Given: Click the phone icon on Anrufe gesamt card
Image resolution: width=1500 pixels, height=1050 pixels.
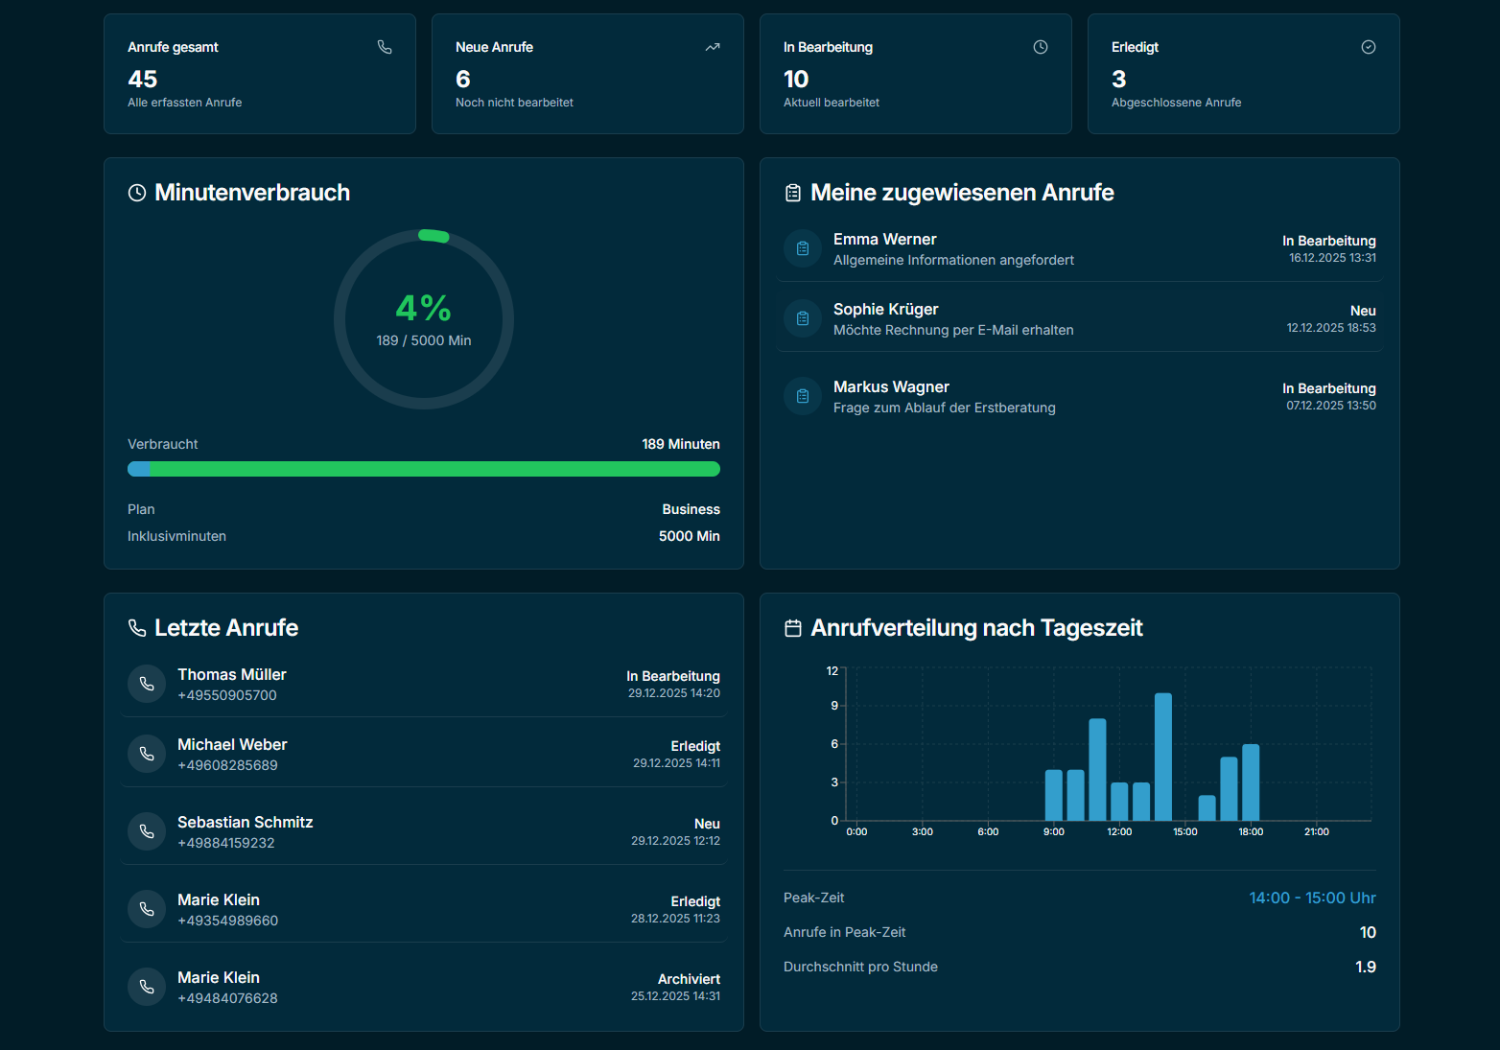Looking at the screenshot, I should coord(385,46).
